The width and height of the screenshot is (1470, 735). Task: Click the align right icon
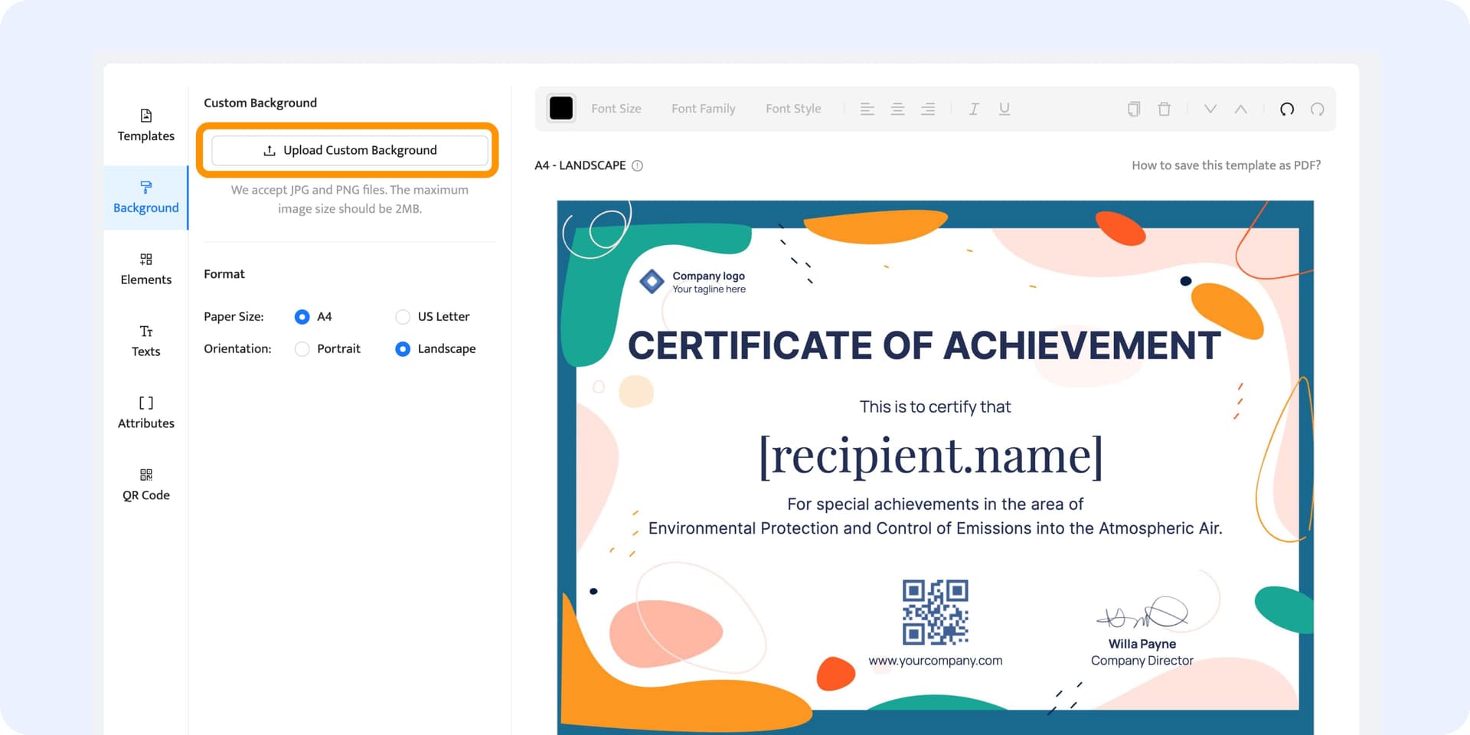click(928, 109)
